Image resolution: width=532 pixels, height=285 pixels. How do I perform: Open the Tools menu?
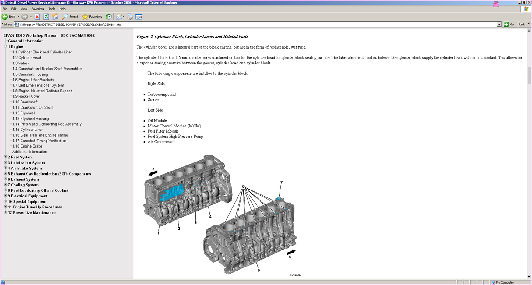tap(52, 8)
